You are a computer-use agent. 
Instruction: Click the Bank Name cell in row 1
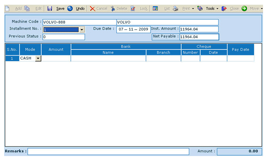(x=109, y=58)
